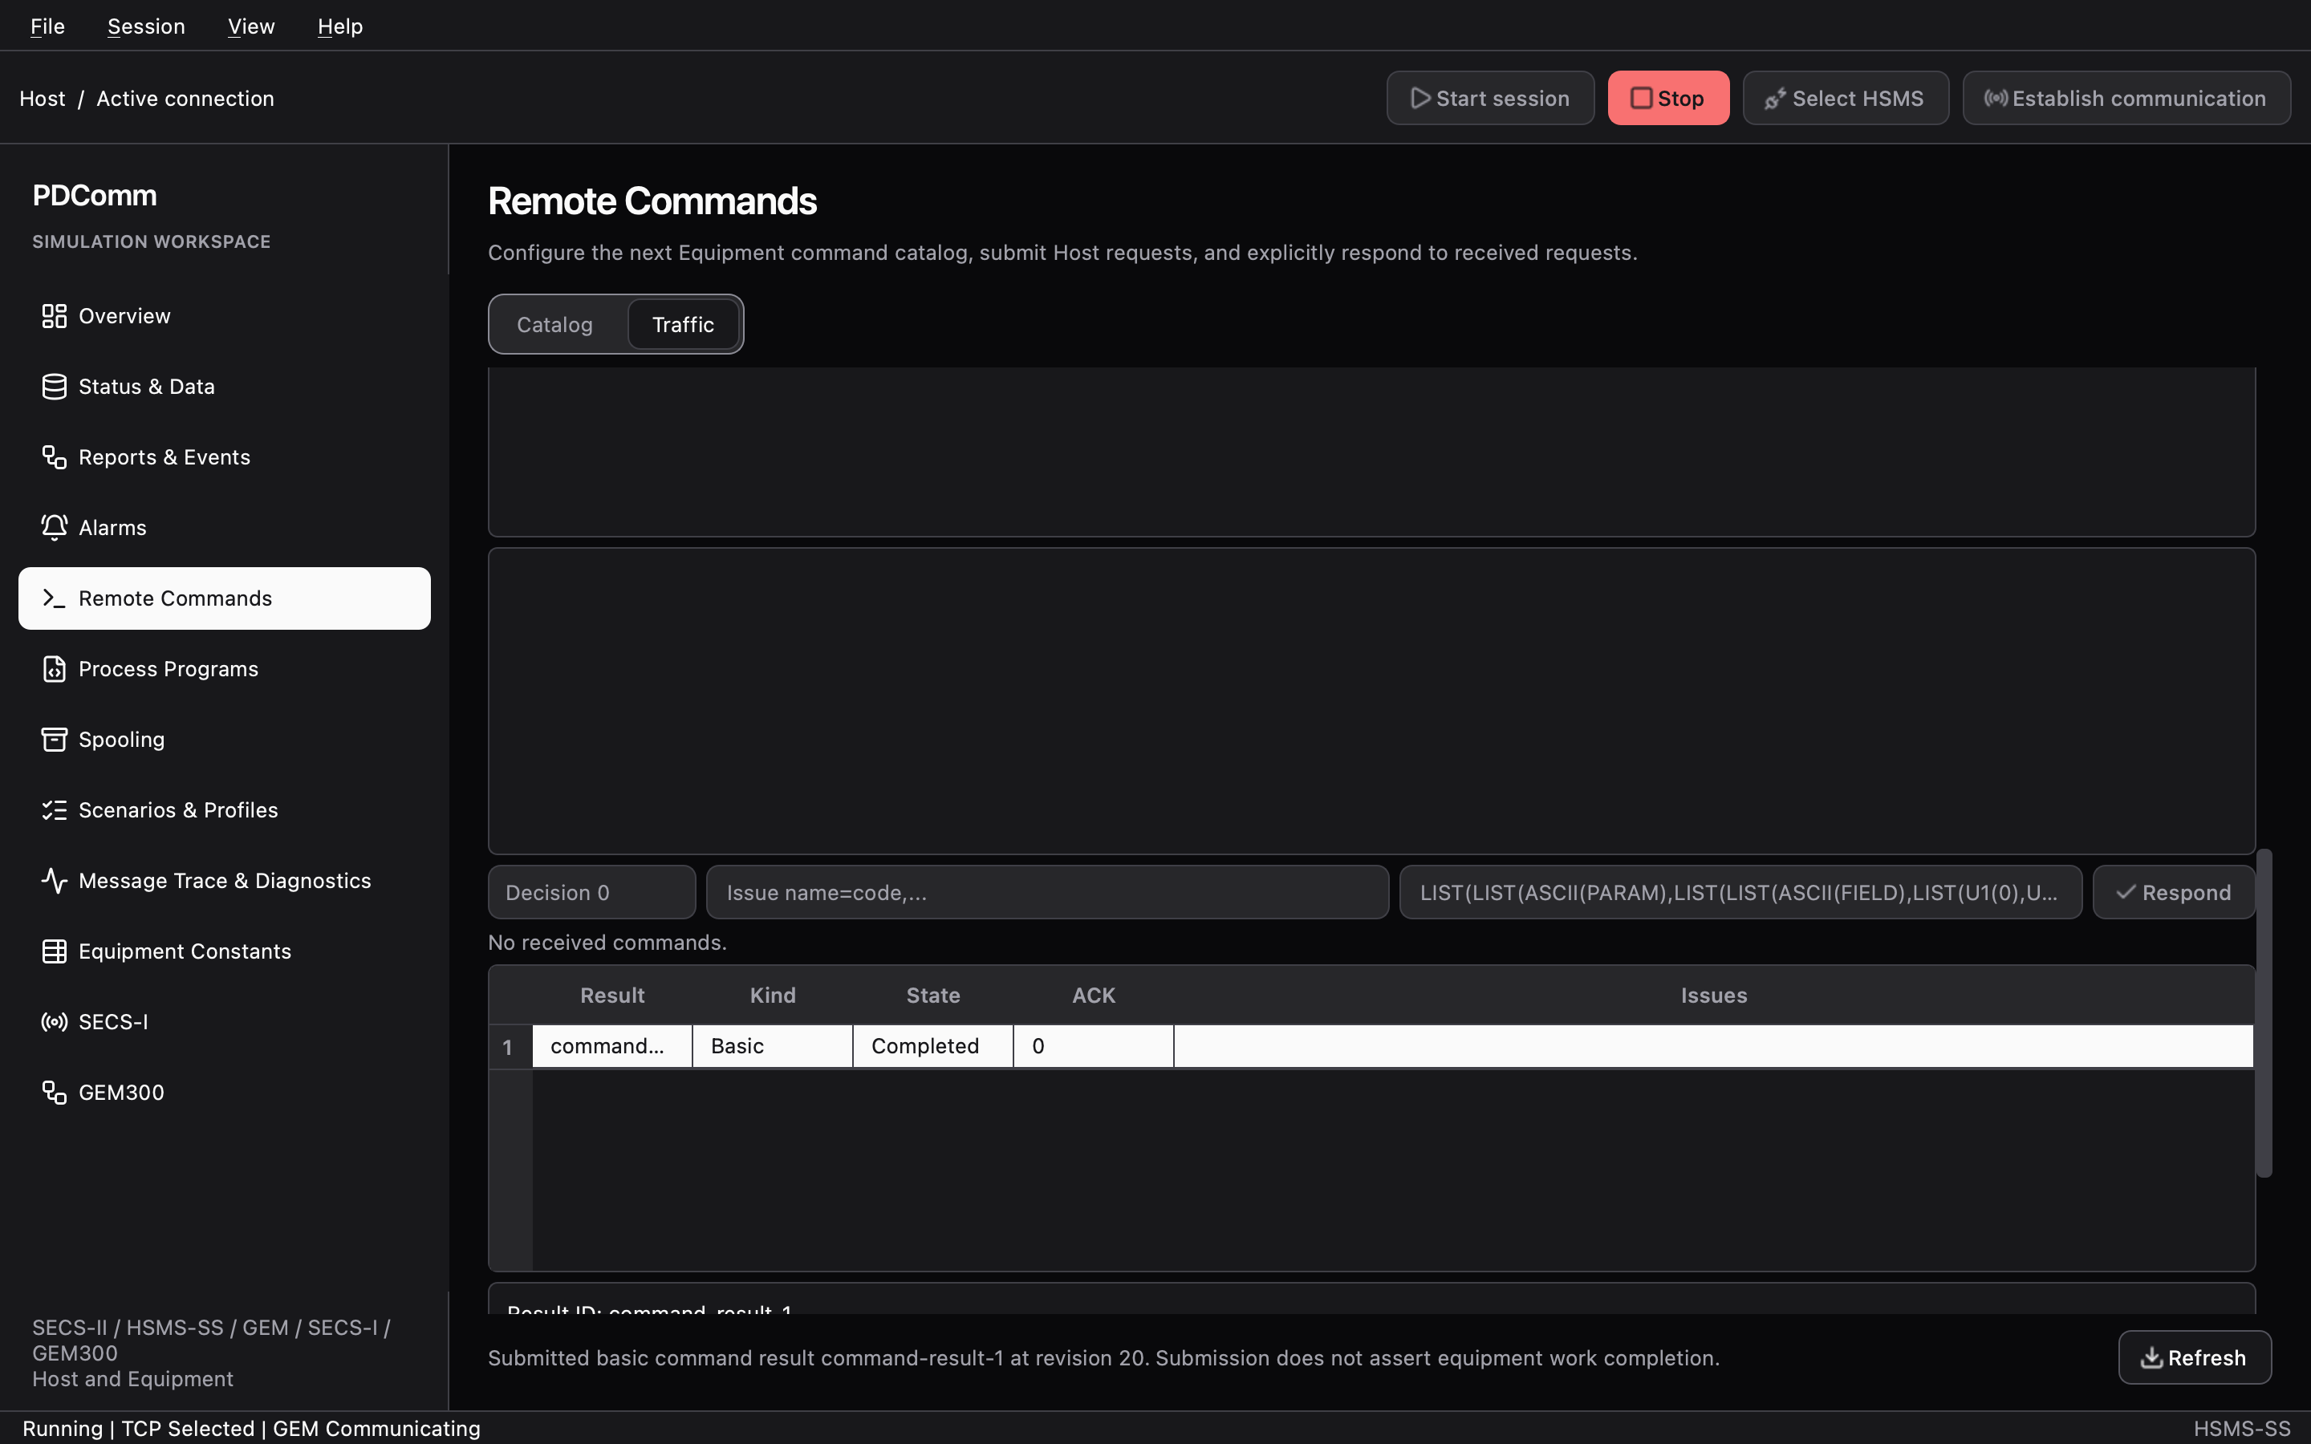Click the Status & Data database icon
2311x1444 pixels.
tap(54, 387)
